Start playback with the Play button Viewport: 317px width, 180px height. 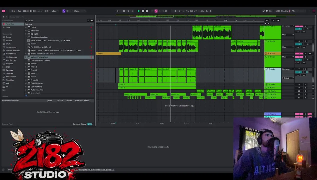(x=139, y=11)
